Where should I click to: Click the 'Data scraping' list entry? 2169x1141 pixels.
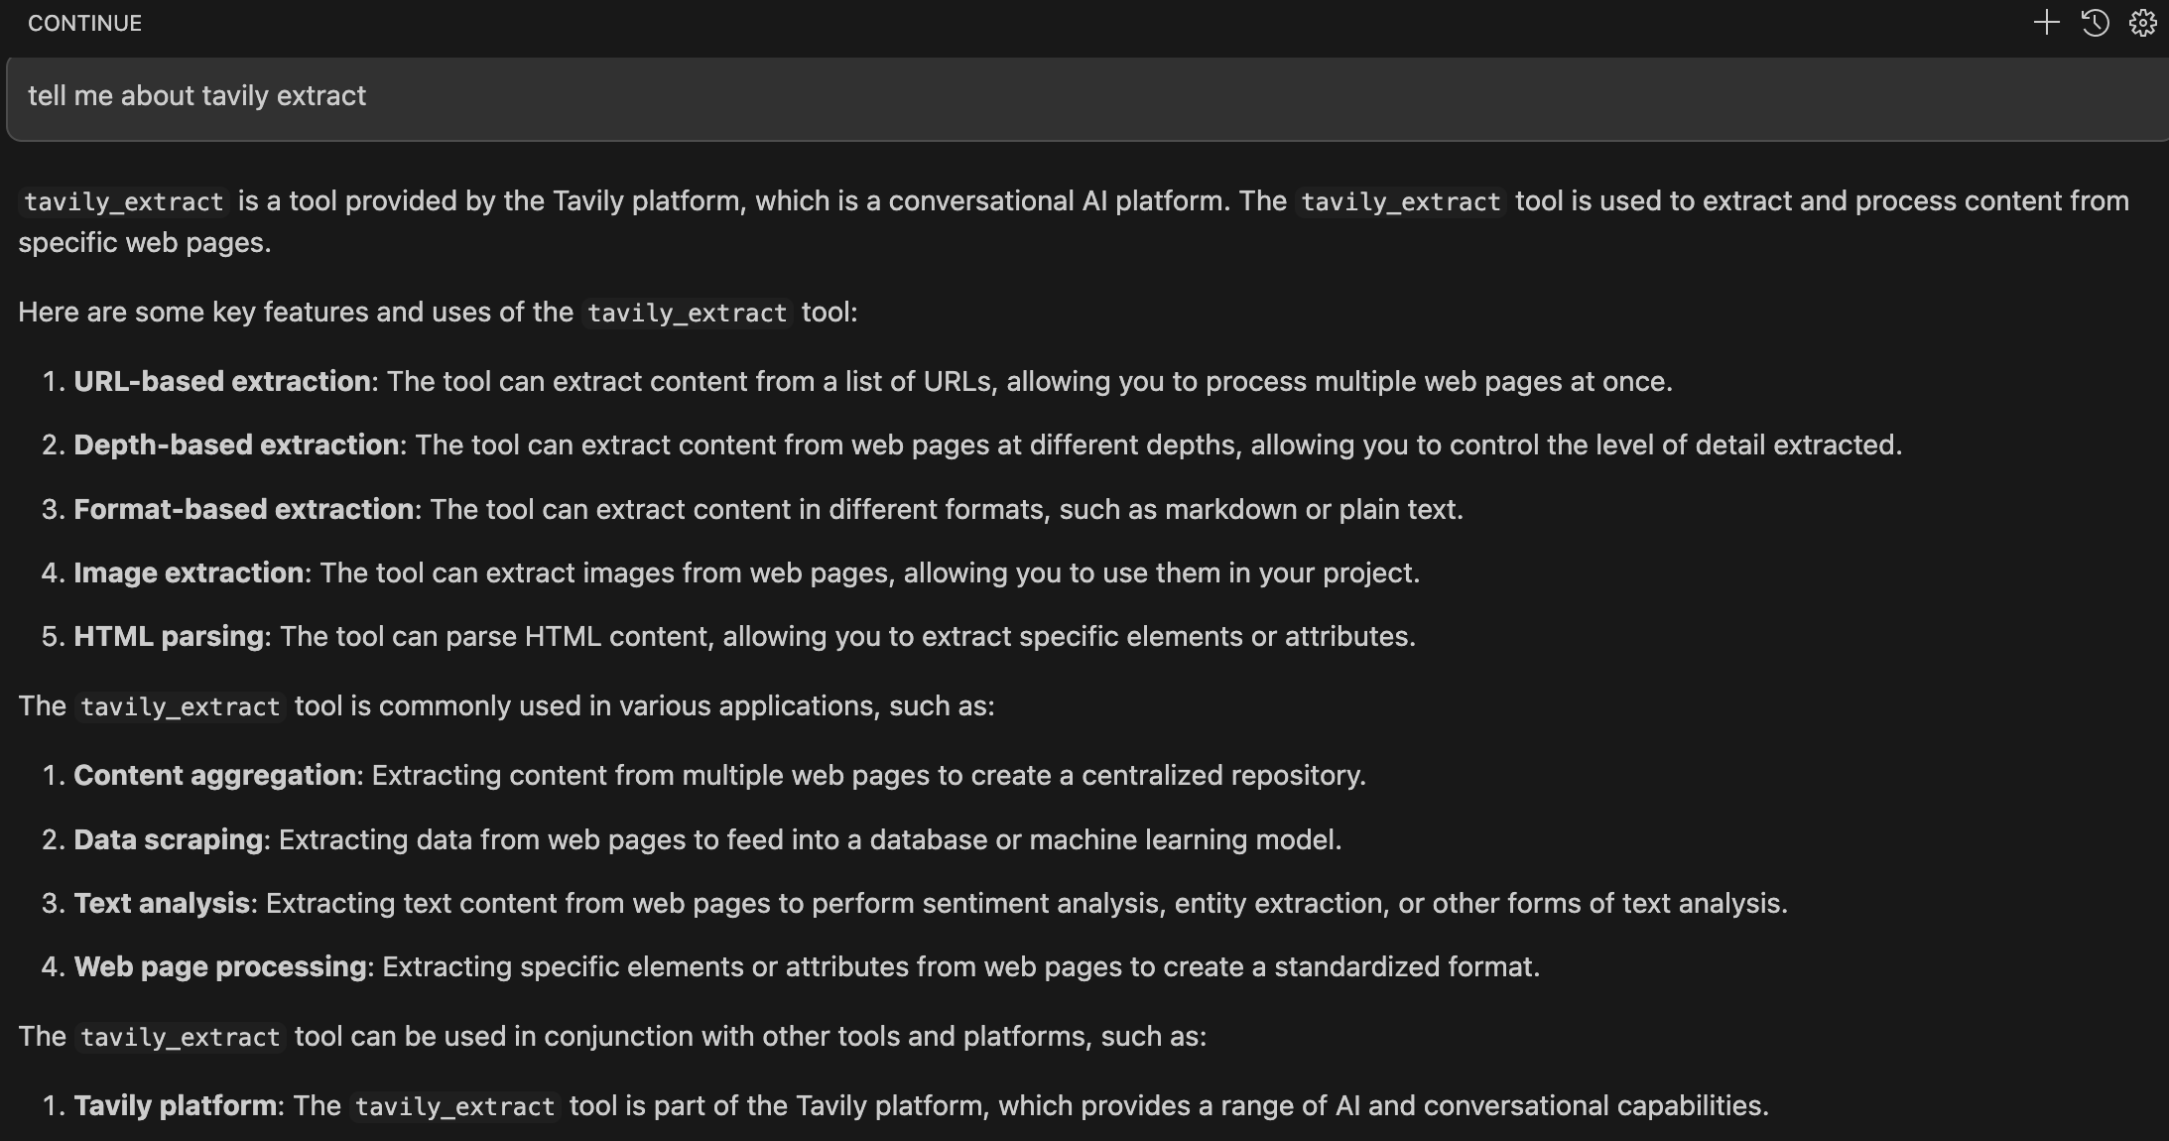(x=167, y=839)
